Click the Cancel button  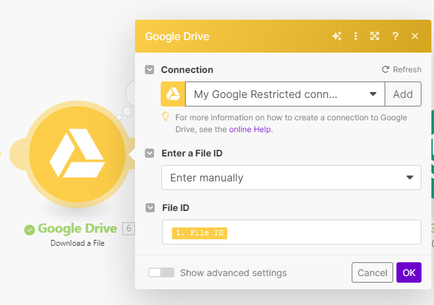click(x=372, y=273)
